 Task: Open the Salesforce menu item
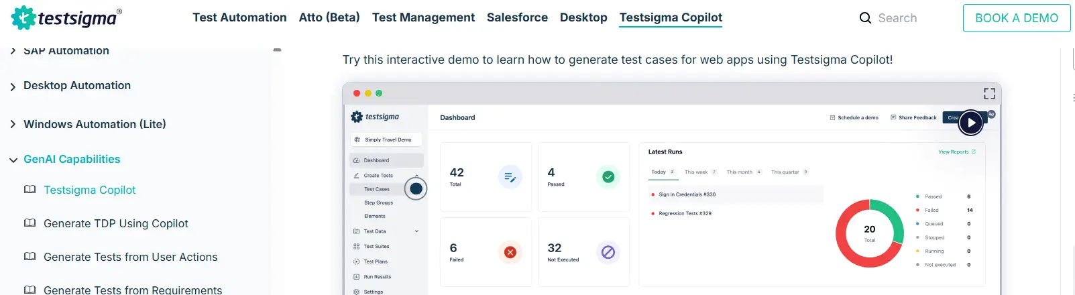(x=517, y=17)
